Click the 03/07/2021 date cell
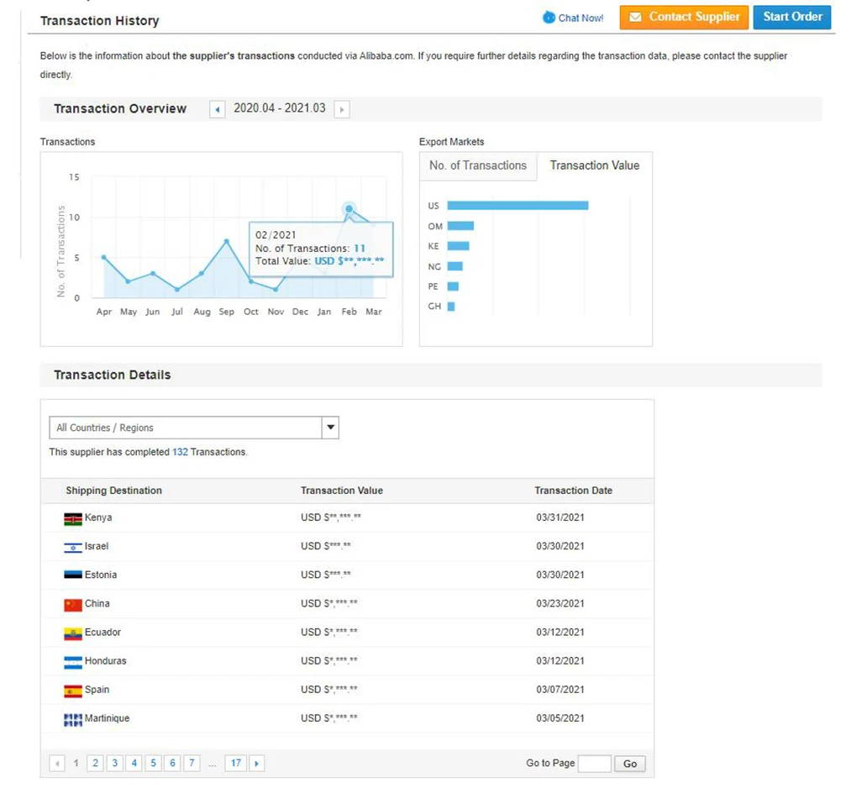This screenshot has width=851, height=788. (x=560, y=690)
